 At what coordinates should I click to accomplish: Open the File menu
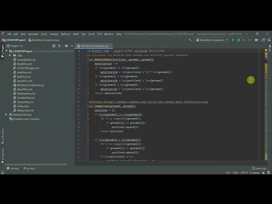pyautogui.click(x=9, y=34)
